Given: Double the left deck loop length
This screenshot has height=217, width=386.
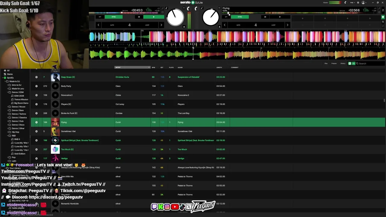Looking at the screenshot, I should tap(161, 25).
